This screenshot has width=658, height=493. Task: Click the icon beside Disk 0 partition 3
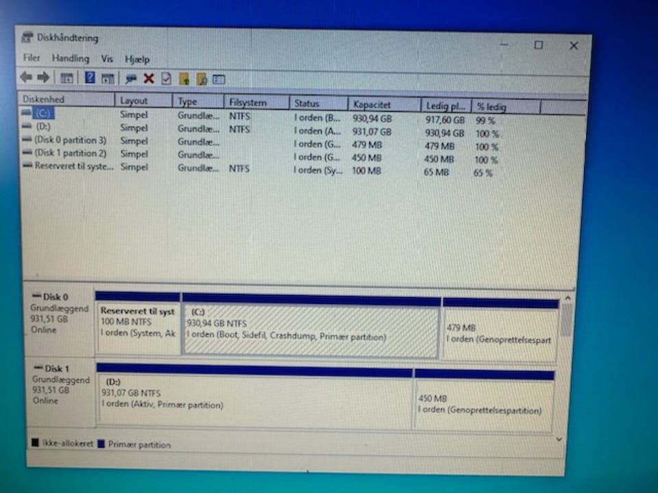pos(27,139)
